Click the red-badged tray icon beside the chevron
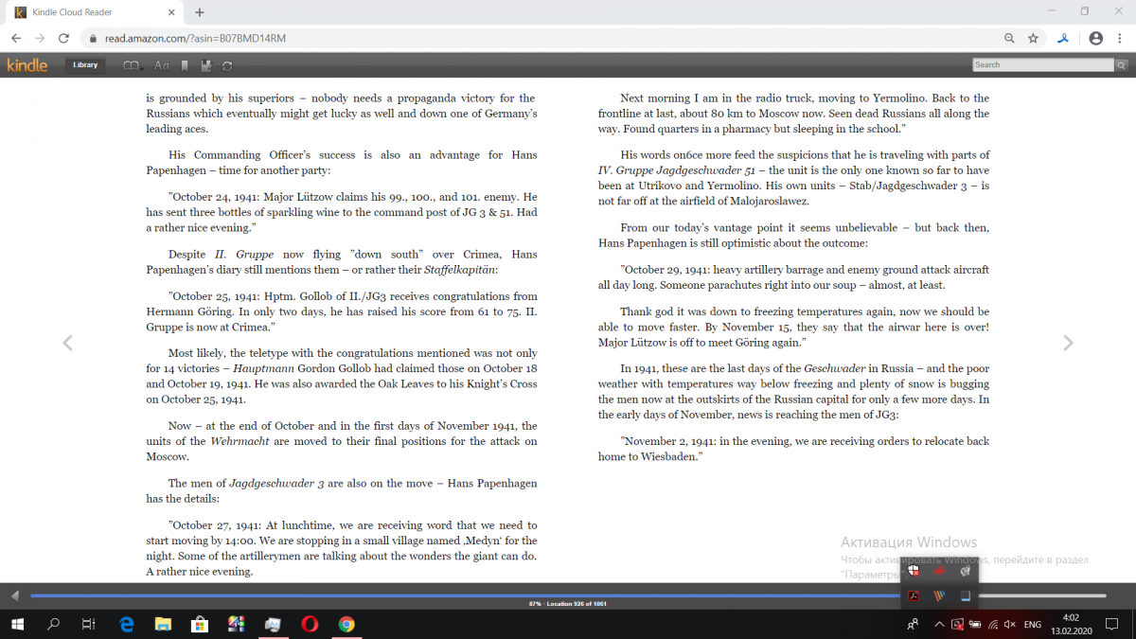The height and width of the screenshot is (639, 1136). coord(957,625)
